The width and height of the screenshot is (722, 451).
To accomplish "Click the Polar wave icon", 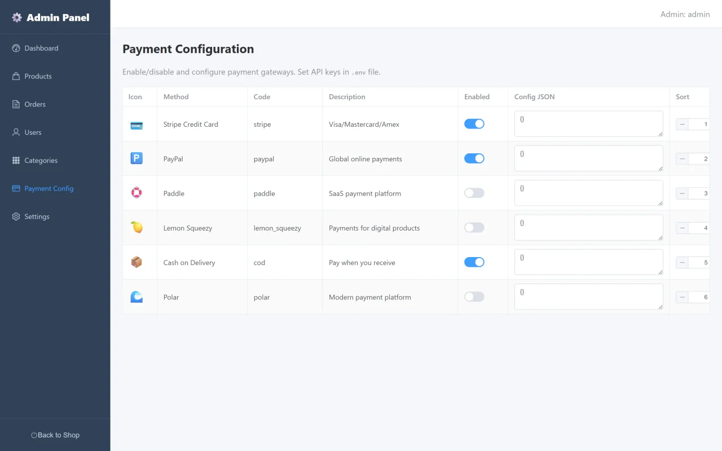I will point(137,297).
